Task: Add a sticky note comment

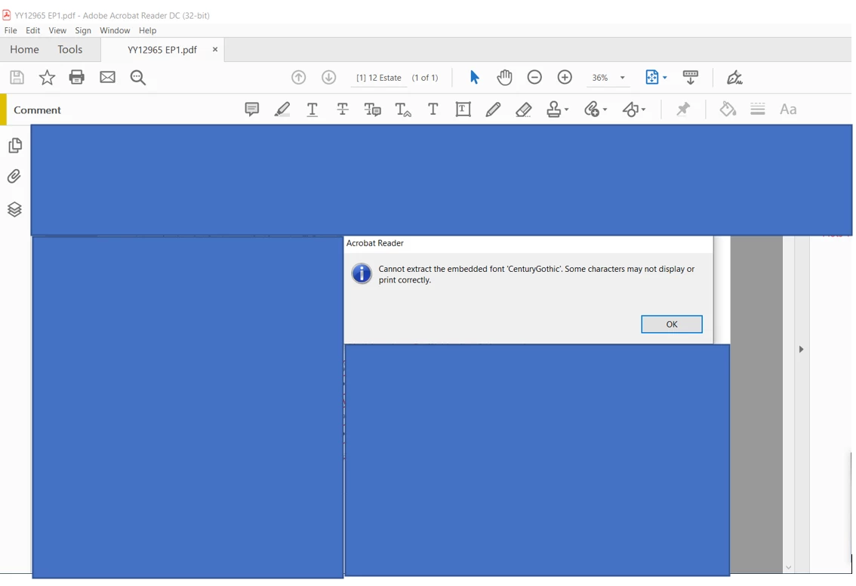Action: pyautogui.click(x=251, y=109)
